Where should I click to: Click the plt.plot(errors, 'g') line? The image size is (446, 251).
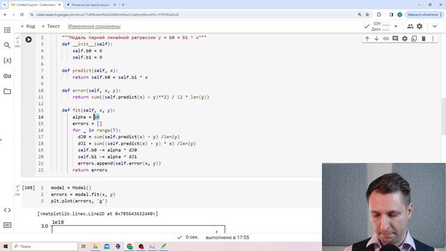click(x=79, y=201)
